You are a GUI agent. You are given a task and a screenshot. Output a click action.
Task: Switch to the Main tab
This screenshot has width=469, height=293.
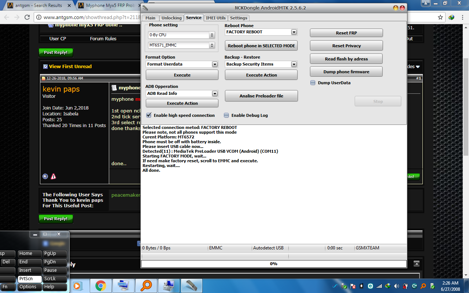pyautogui.click(x=151, y=18)
